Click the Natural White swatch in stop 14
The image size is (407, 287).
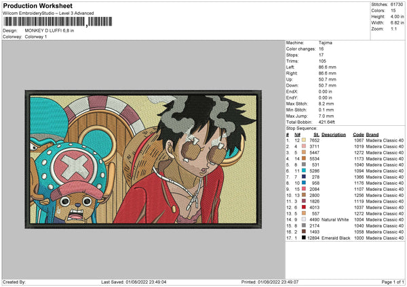(304, 219)
